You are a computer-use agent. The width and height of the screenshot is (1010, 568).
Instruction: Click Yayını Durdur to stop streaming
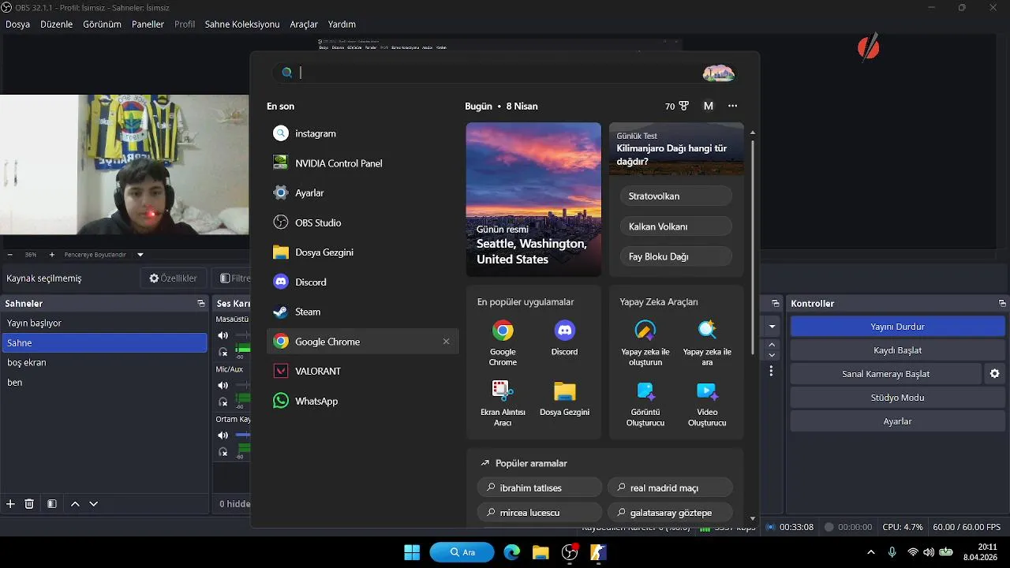[x=898, y=327]
